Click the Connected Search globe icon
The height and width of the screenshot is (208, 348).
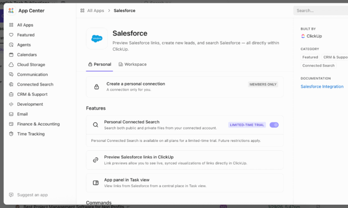point(11,84)
